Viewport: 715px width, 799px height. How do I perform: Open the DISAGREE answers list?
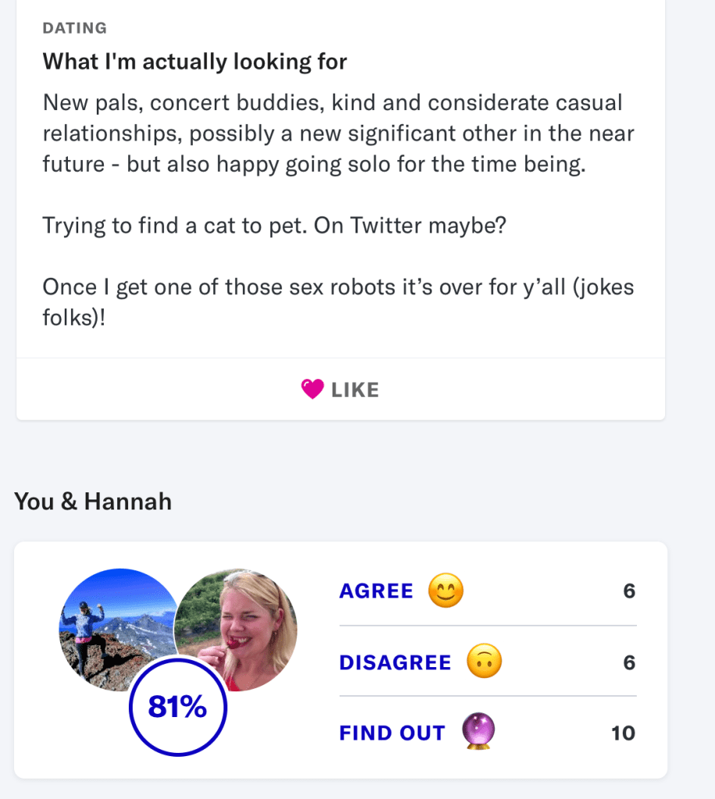395,663
